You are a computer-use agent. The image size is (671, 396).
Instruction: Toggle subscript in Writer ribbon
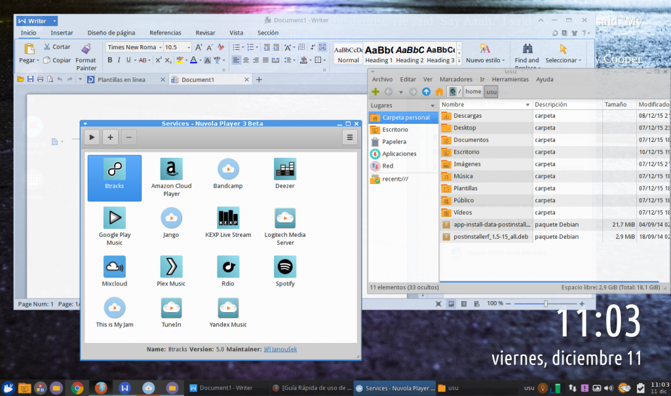(x=168, y=60)
